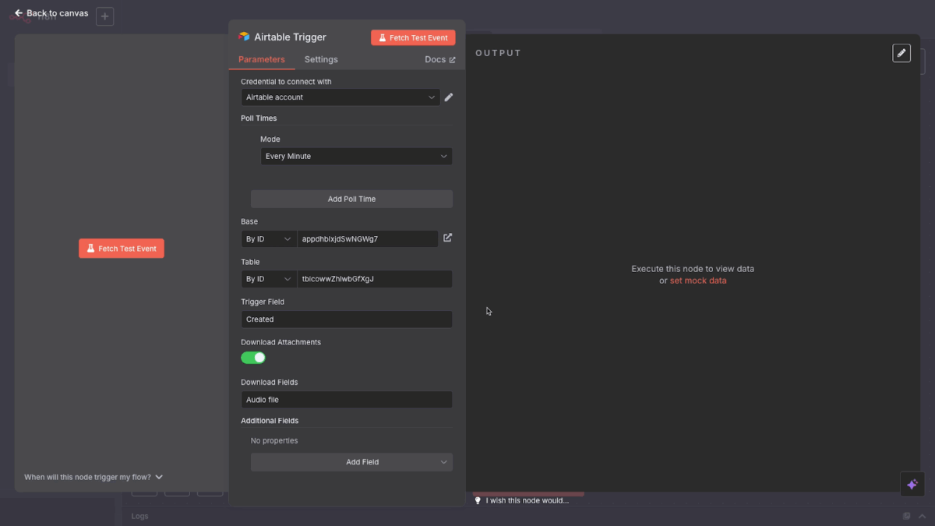Image resolution: width=935 pixels, height=526 pixels.
Task: Click the OUTPUT panel heading
Action: tap(499, 53)
